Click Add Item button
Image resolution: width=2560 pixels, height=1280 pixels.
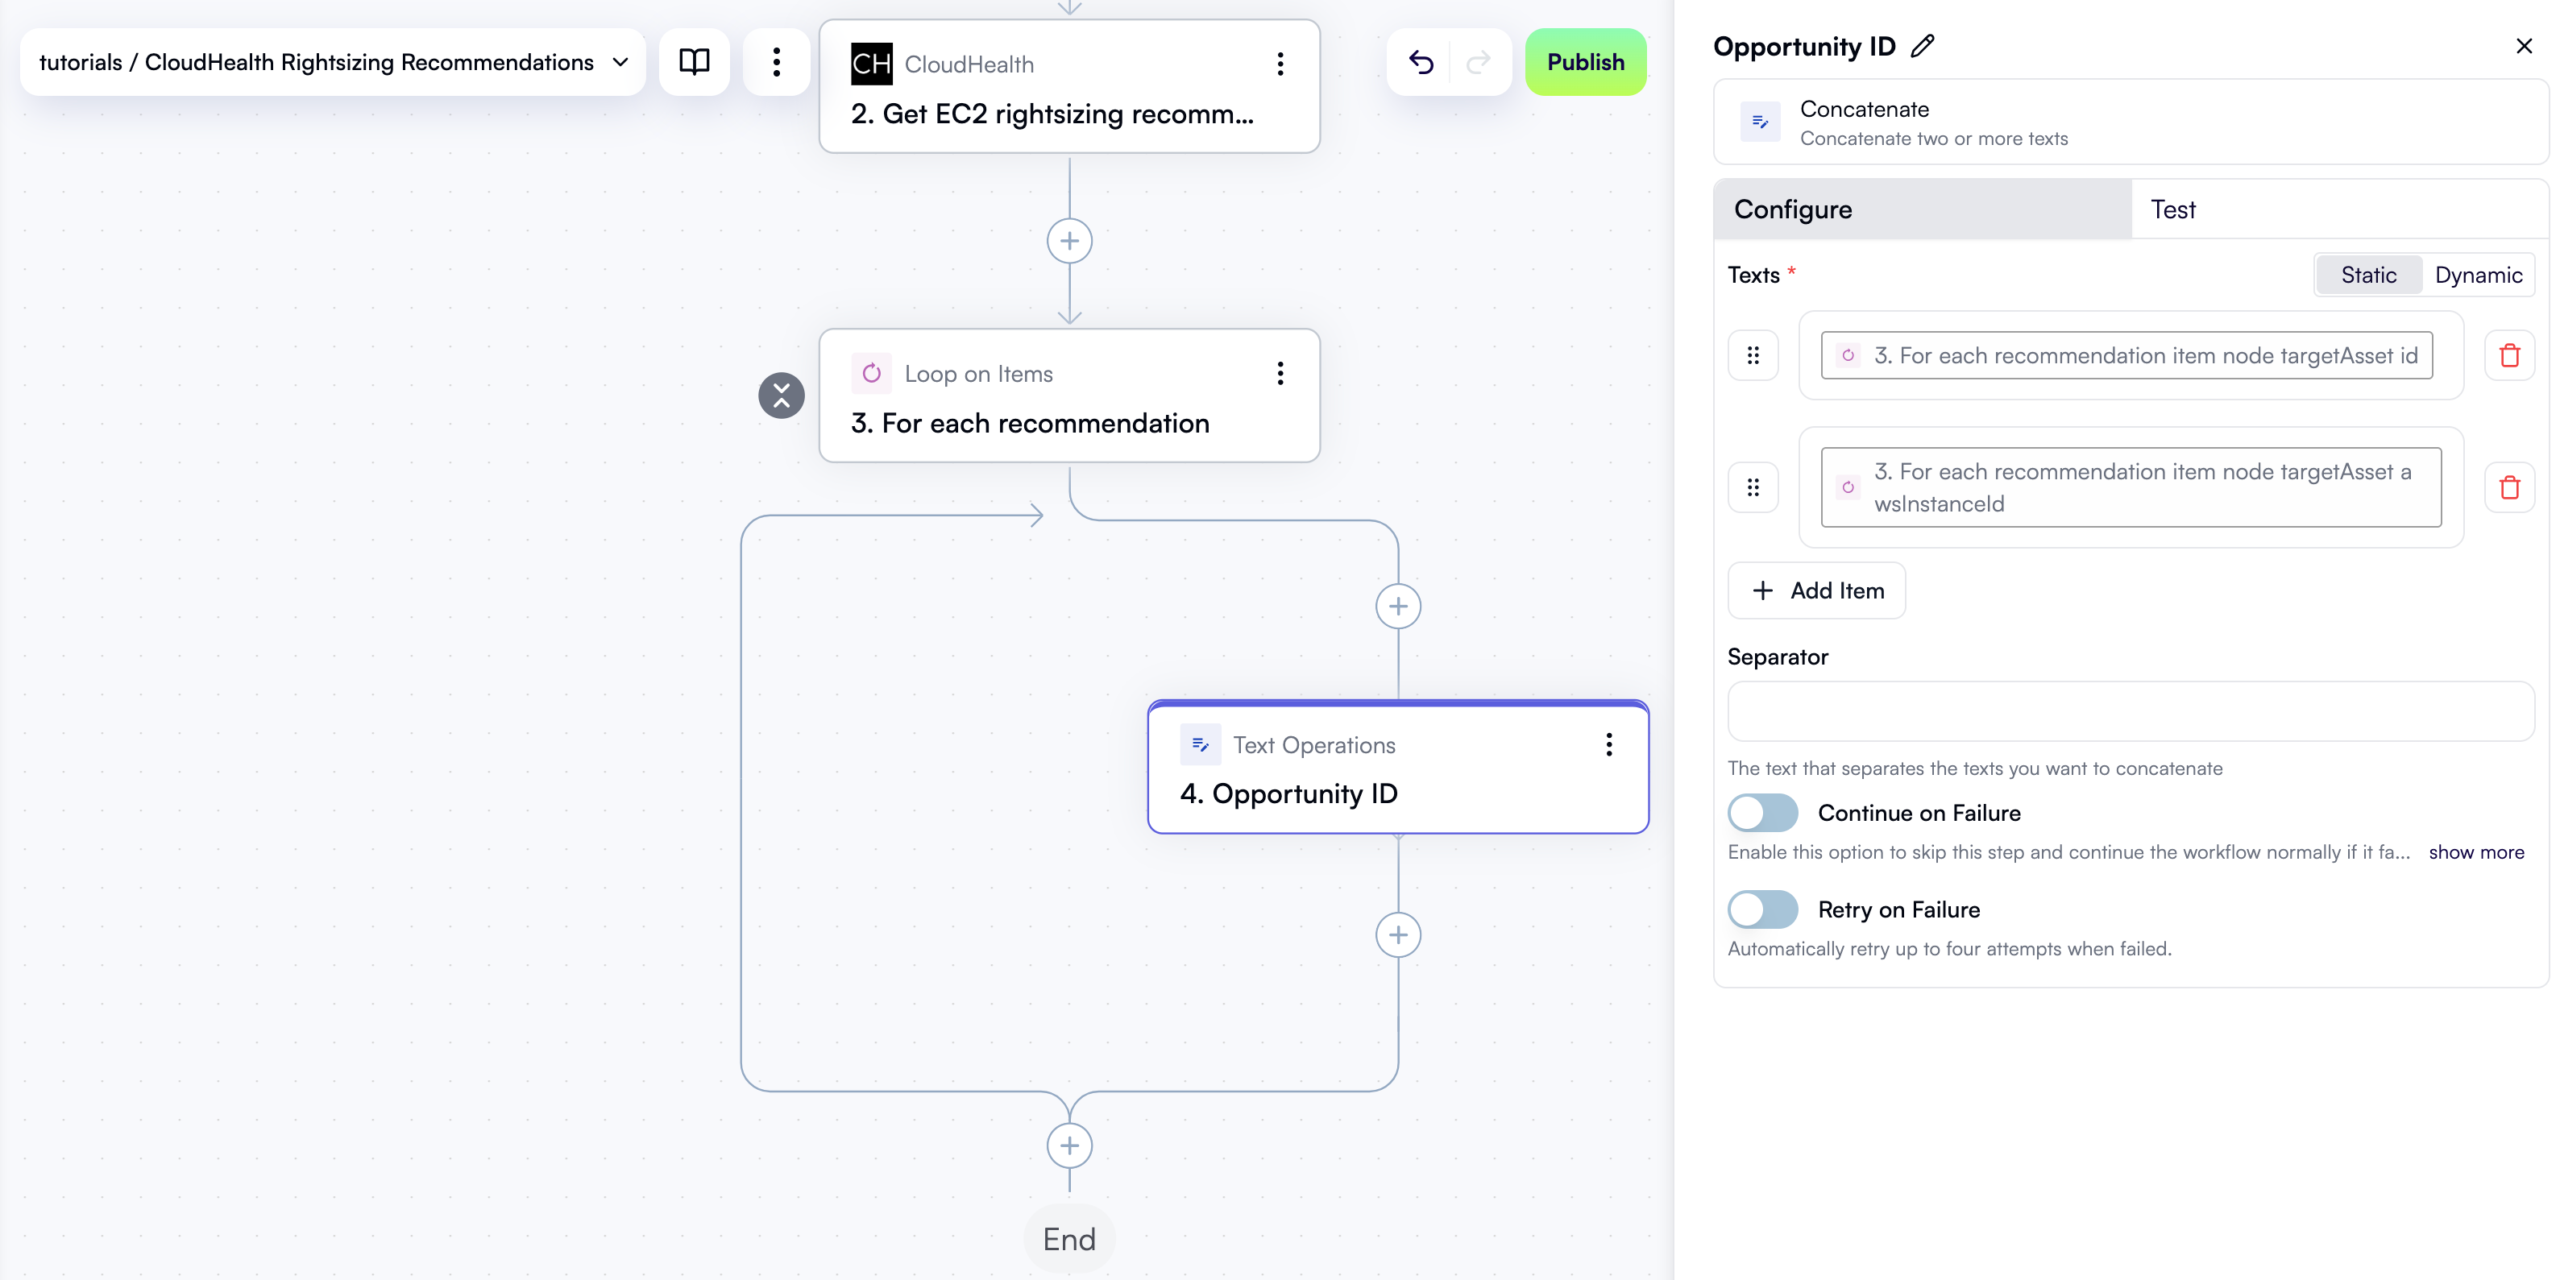tap(1816, 591)
